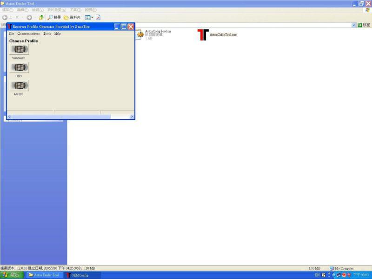Open the AstonCofigTool.ini settings file
This screenshot has width=372, height=279.
[x=139, y=34]
